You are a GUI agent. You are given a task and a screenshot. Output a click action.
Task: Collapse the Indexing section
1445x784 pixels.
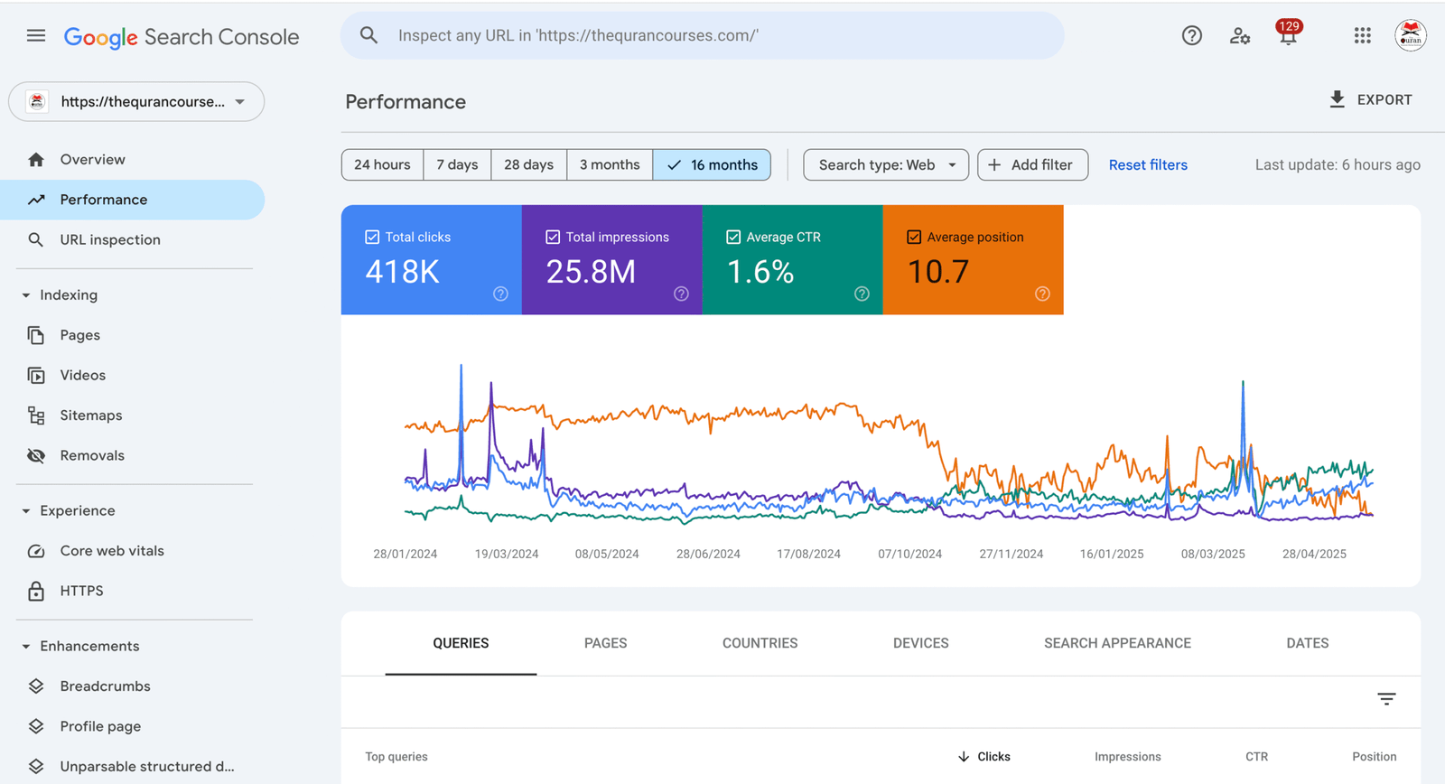(26, 295)
